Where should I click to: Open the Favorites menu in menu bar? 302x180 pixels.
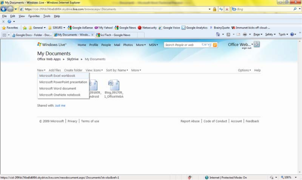coord(34,16)
